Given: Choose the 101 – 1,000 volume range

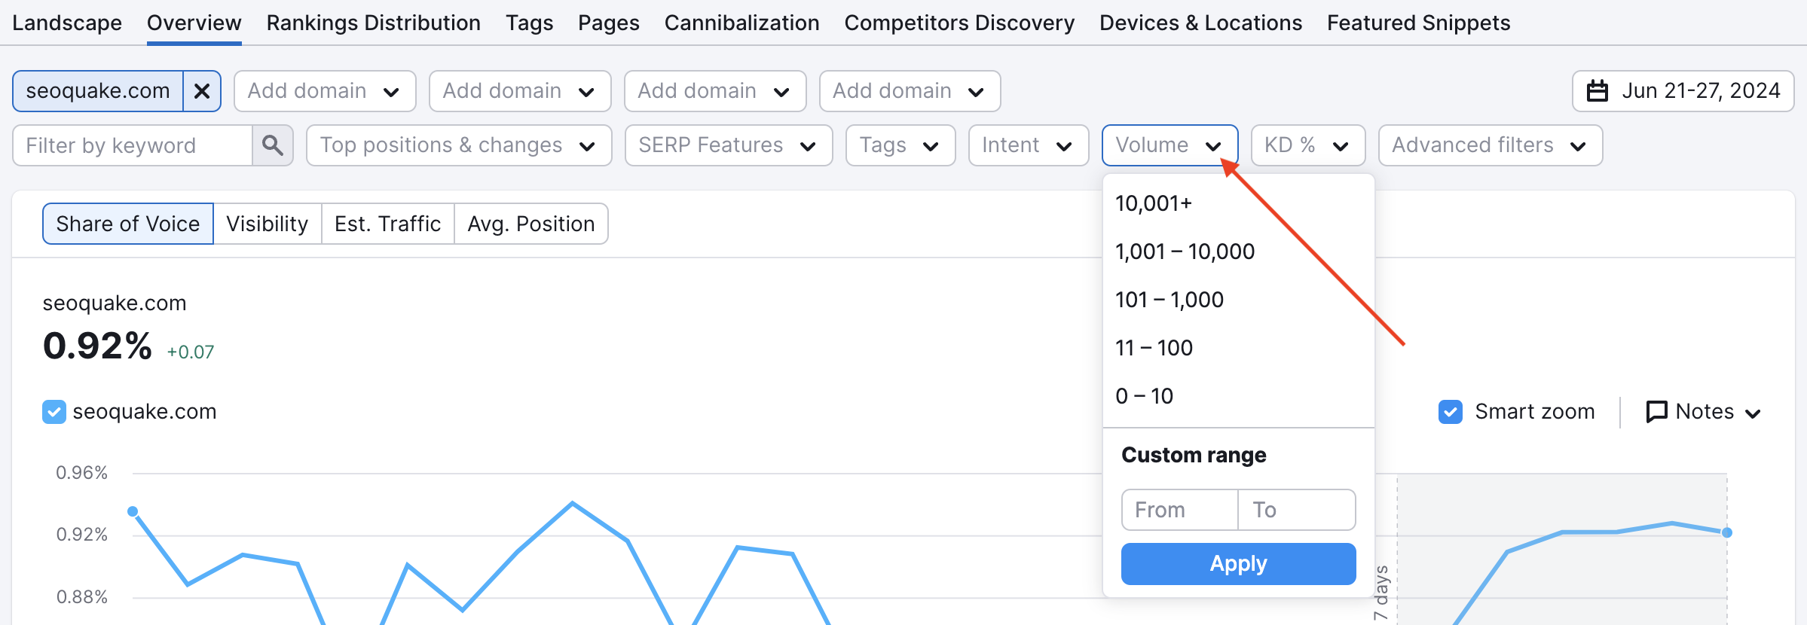Looking at the screenshot, I should pyautogui.click(x=1239, y=300).
